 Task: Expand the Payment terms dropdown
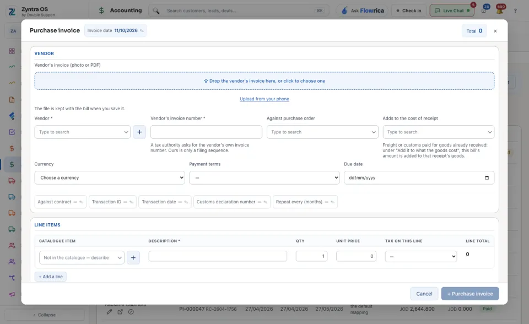coord(264,178)
